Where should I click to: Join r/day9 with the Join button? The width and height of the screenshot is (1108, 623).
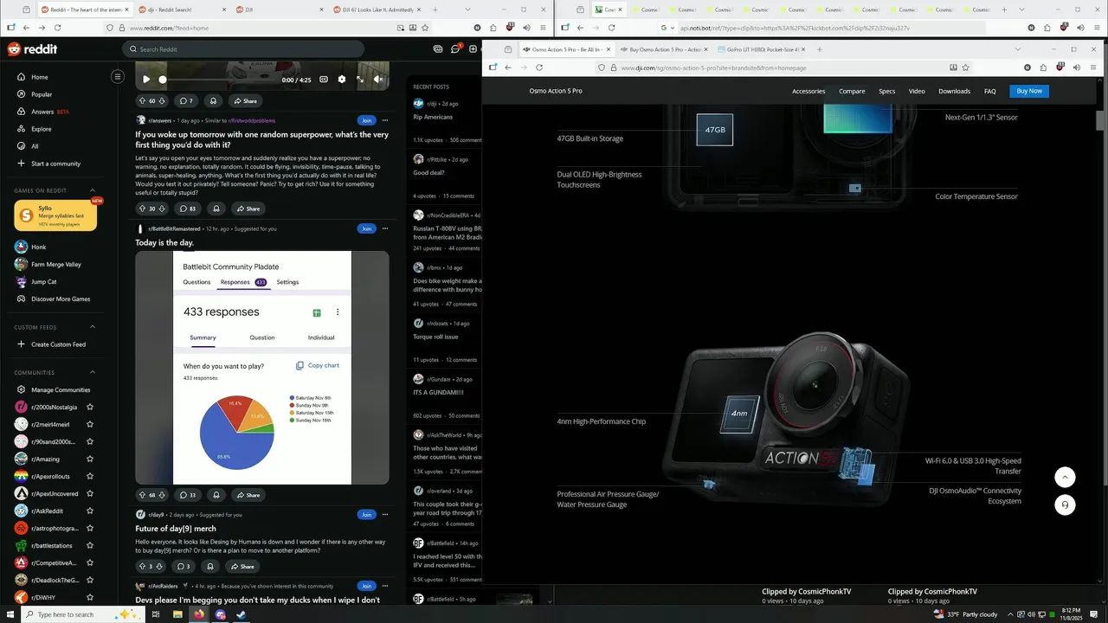tap(366, 514)
